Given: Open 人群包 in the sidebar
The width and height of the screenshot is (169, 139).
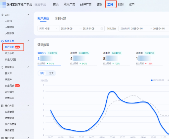Looking at the screenshot, I should pos(9,21).
